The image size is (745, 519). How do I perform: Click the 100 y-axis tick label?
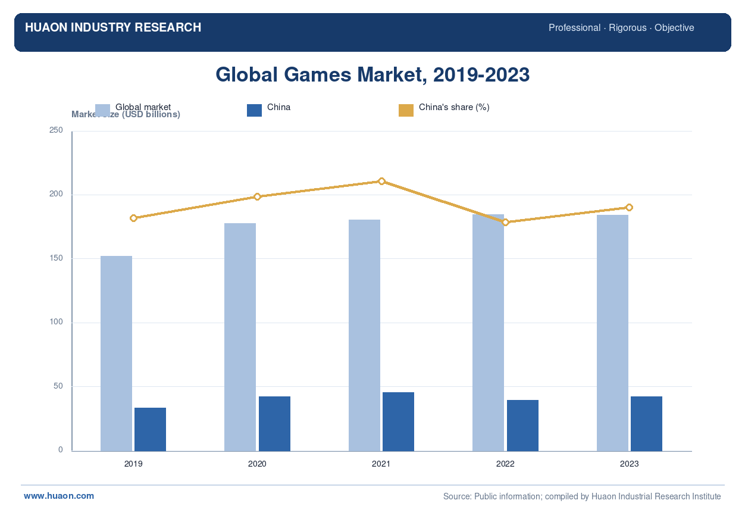[56, 322]
